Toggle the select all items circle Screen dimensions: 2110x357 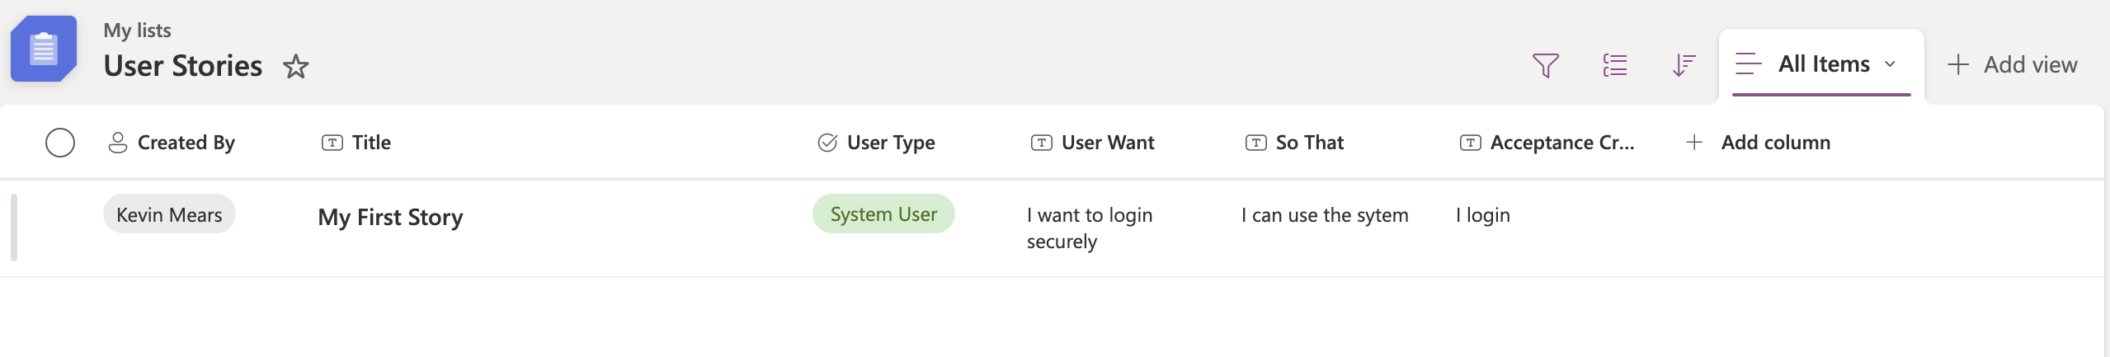click(60, 143)
